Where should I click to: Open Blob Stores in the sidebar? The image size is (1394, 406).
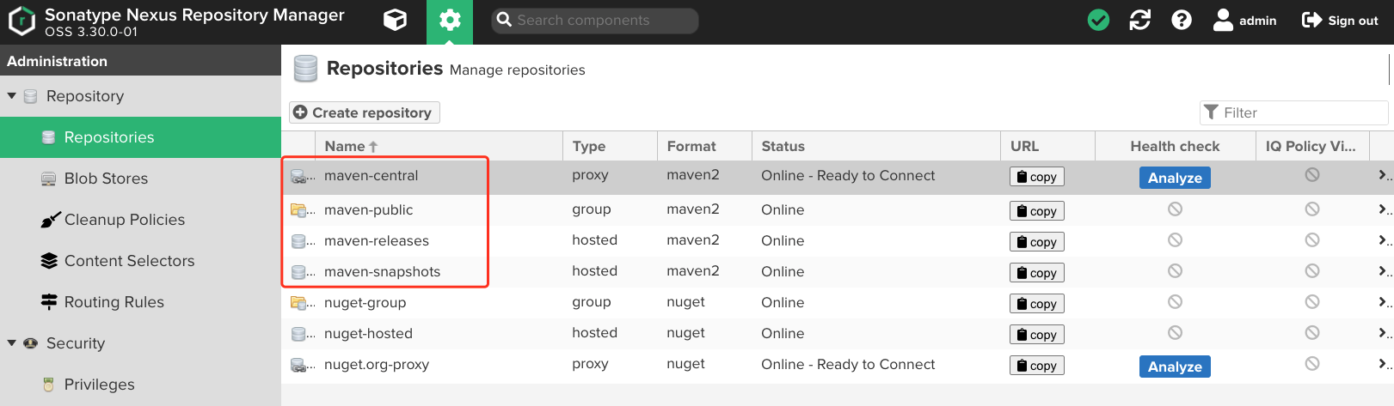140,179
